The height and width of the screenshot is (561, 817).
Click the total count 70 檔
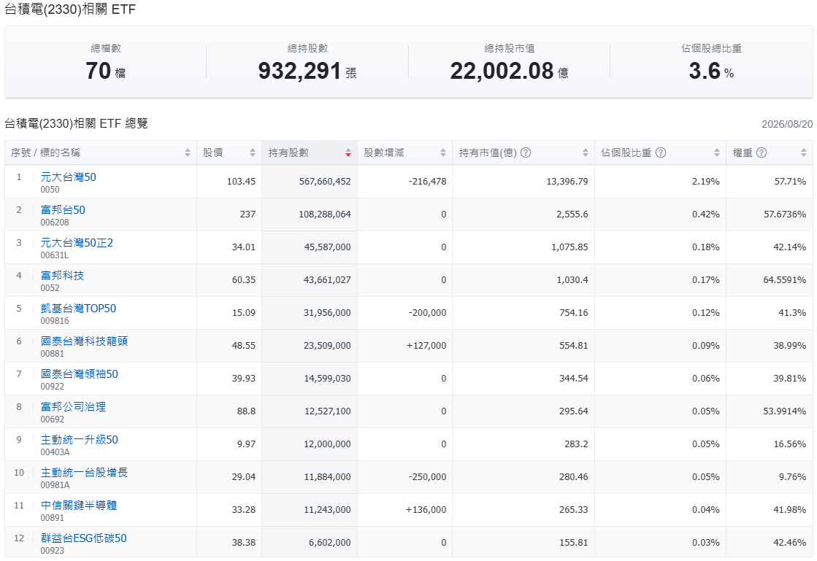point(105,71)
